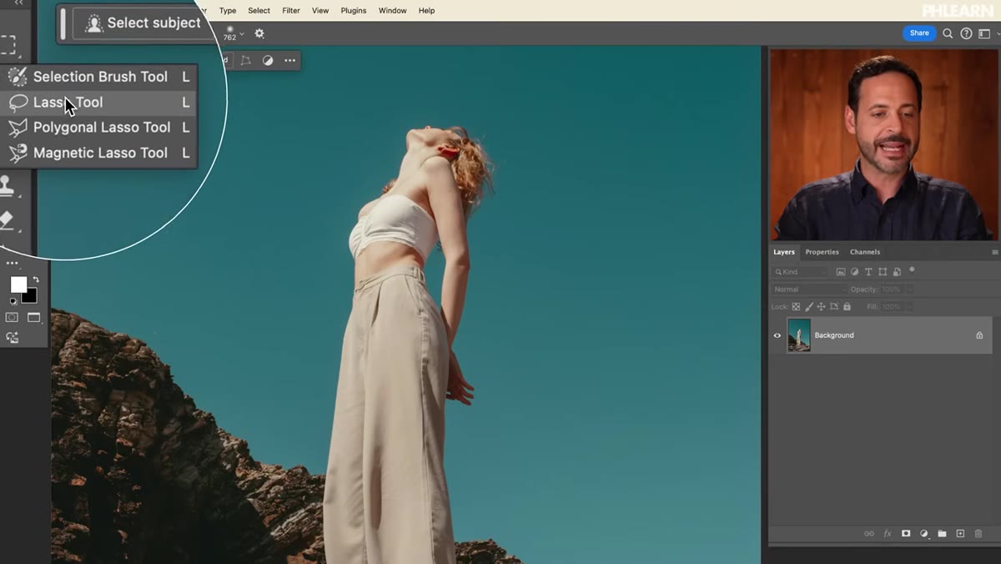
Task: Create new fill or adjustment layer
Action: point(924,534)
